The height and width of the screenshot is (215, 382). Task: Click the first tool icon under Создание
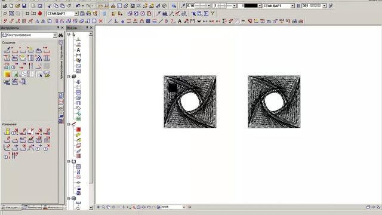7,50
